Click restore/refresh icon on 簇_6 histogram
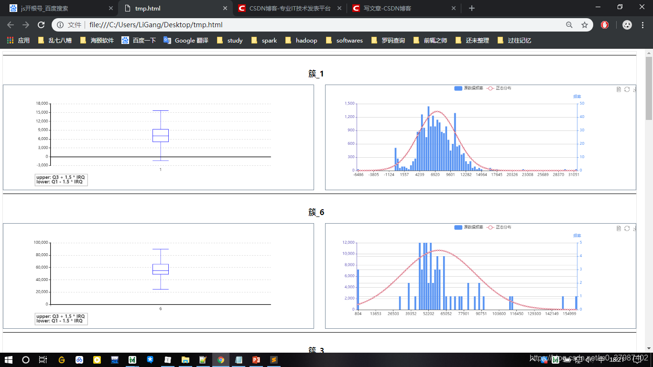The width and height of the screenshot is (653, 367). pyautogui.click(x=627, y=228)
